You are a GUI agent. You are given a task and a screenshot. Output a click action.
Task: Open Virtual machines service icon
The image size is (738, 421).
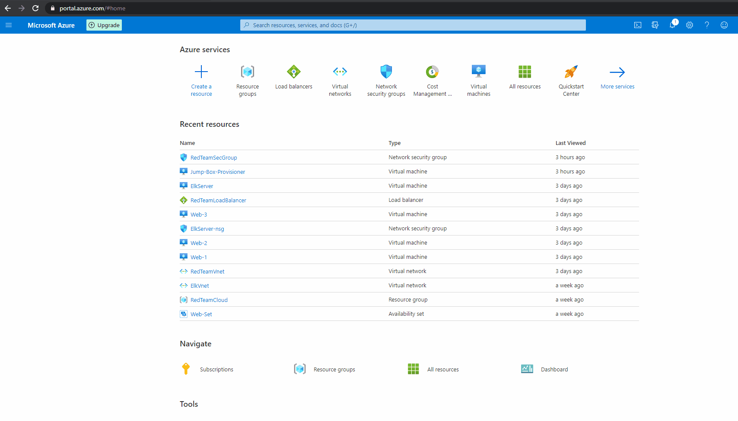pos(479,72)
